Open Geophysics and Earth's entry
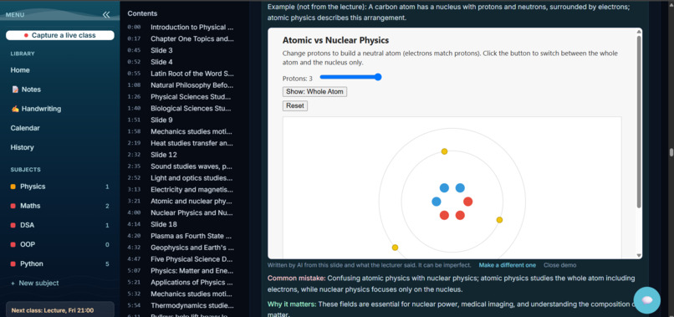674x317 pixels. click(x=181, y=248)
